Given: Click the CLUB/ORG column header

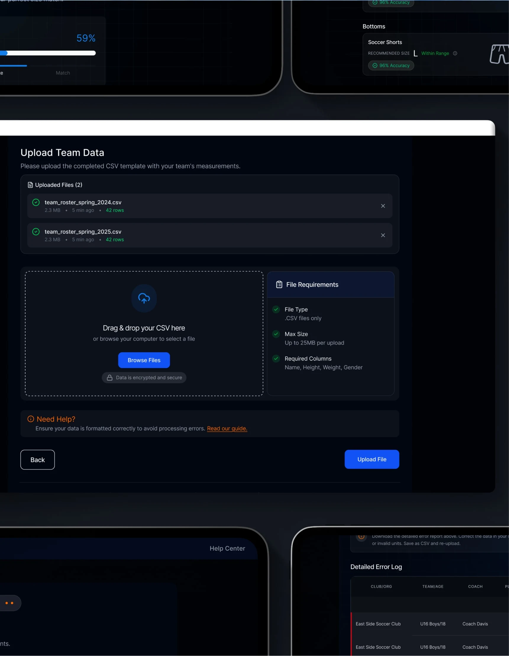Looking at the screenshot, I should [x=381, y=586].
